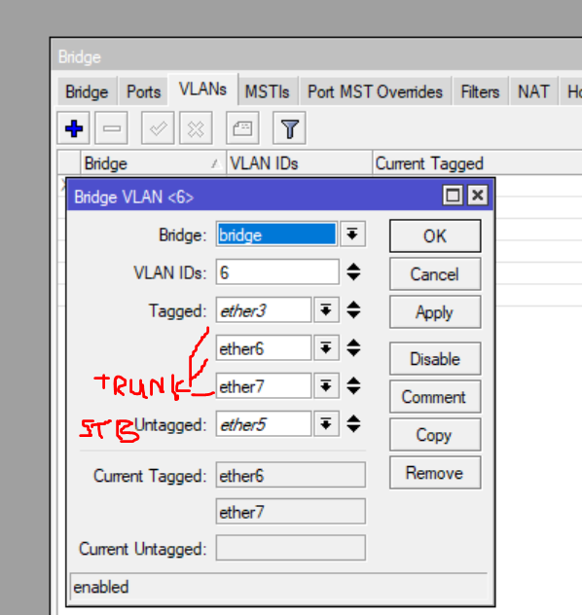The image size is (582, 615).
Task: Open dropdown for Tagged ether7
Action: click(326, 386)
